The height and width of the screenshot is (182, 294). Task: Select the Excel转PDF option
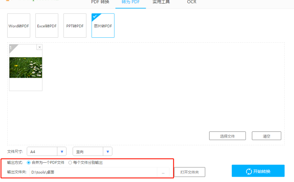point(47,26)
